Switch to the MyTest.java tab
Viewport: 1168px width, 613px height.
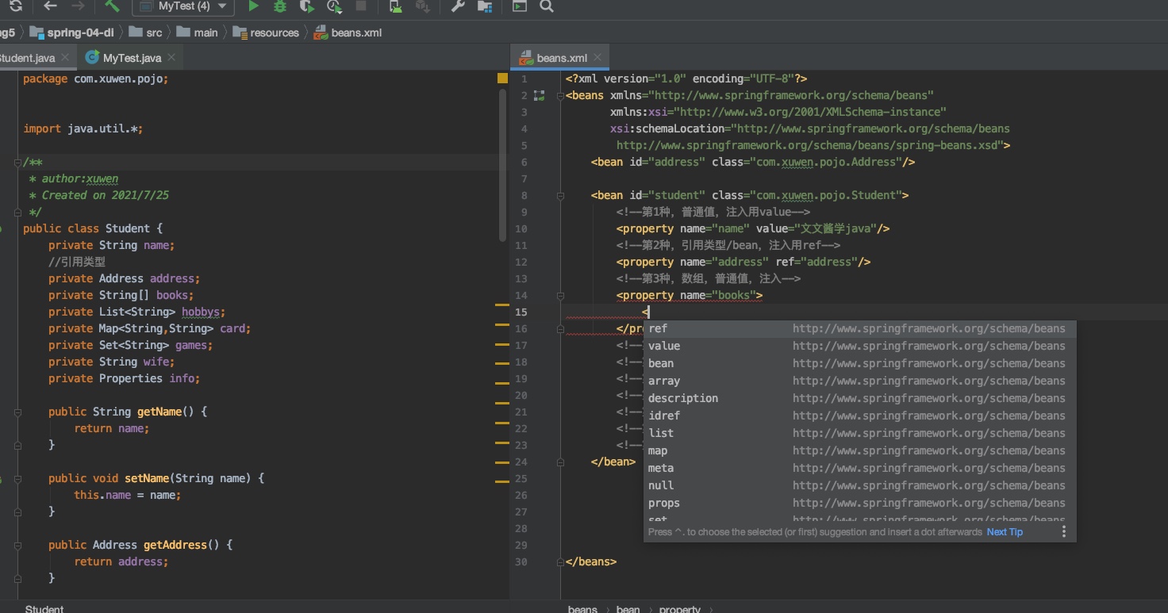[x=132, y=58]
